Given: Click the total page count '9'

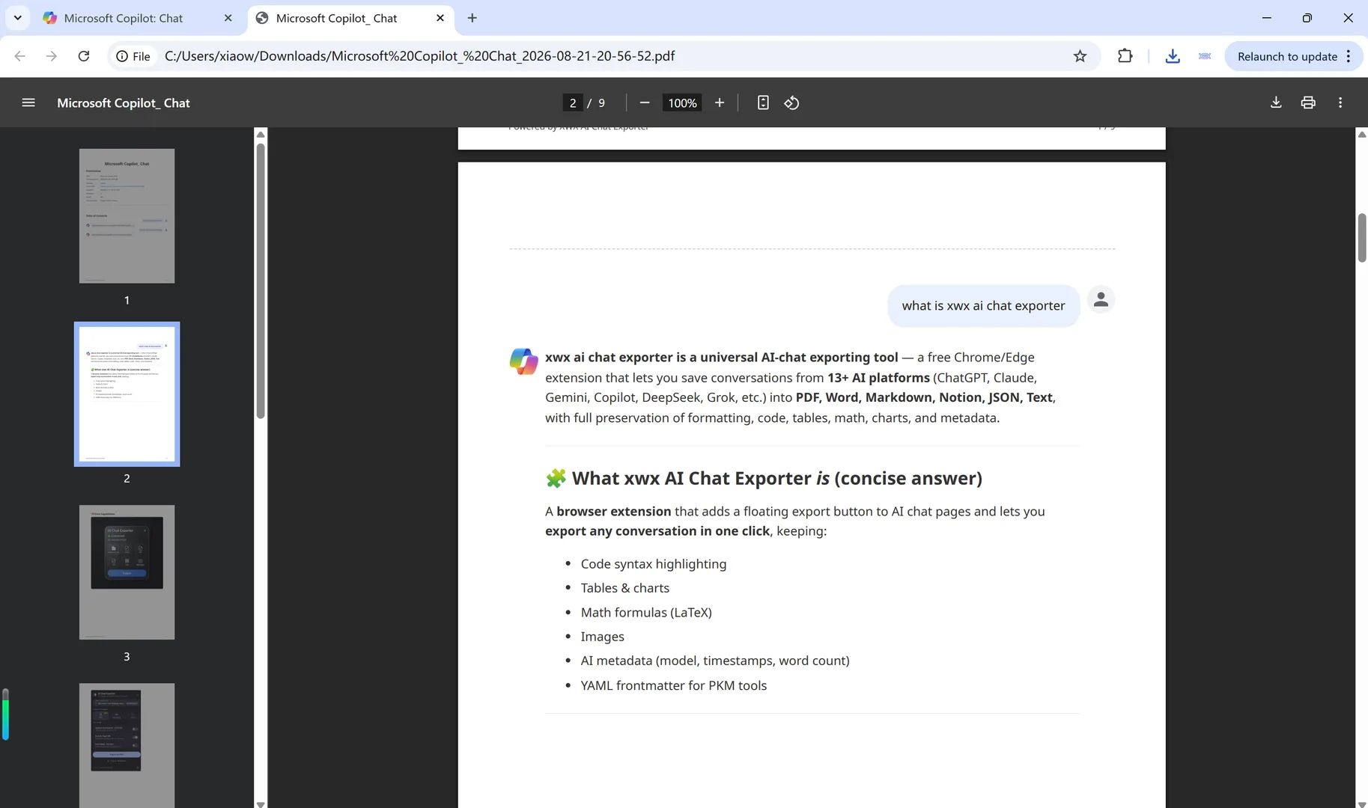Looking at the screenshot, I should (x=601, y=102).
